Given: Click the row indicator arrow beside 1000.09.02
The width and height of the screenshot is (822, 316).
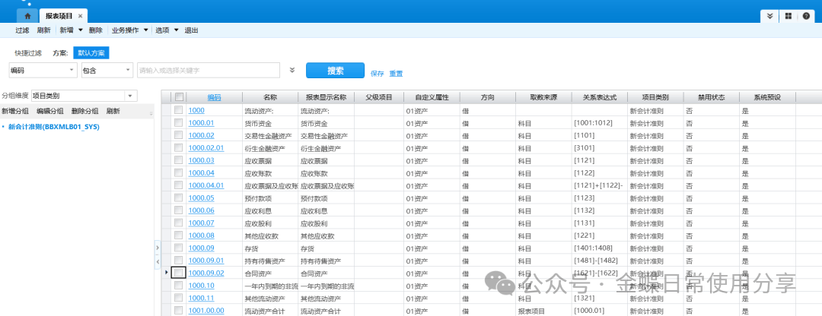Looking at the screenshot, I should tap(167, 272).
